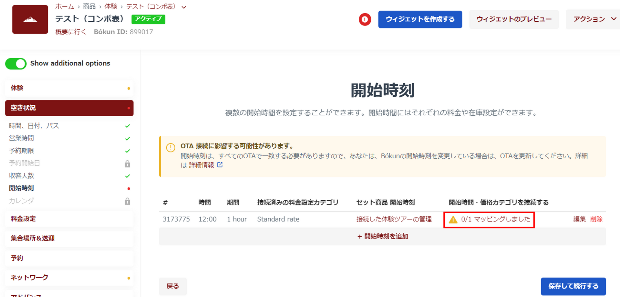Click the external link icon beside 詳細情報

pyautogui.click(x=220, y=165)
